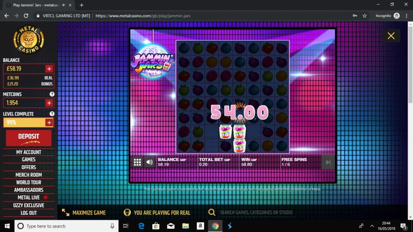
Task: Click the Metal Casino skull logo
Action: pyautogui.click(x=29, y=39)
